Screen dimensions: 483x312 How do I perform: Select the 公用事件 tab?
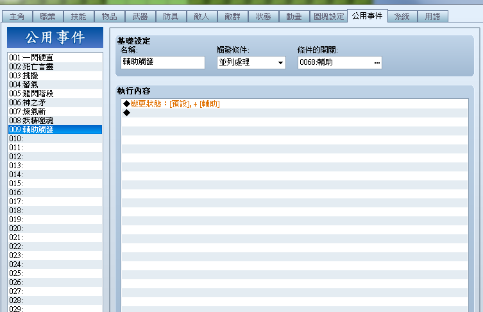(x=367, y=15)
